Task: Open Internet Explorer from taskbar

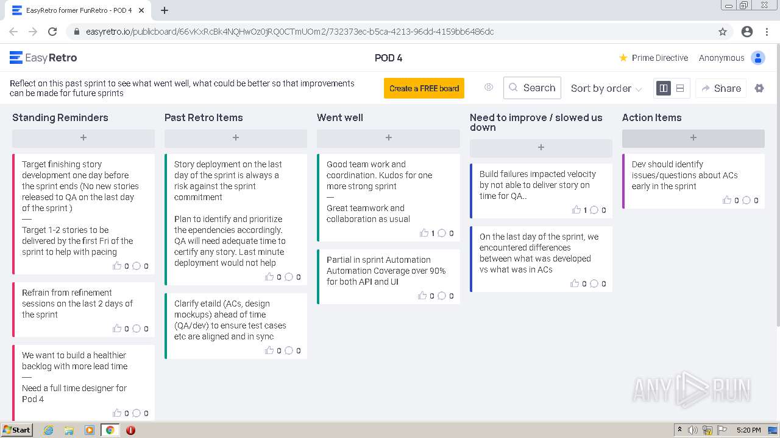Action: coord(49,430)
